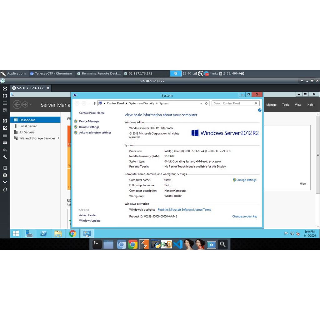Select Dashboard in Server Manager
The height and width of the screenshot is (320, 320).
(35, 120)
